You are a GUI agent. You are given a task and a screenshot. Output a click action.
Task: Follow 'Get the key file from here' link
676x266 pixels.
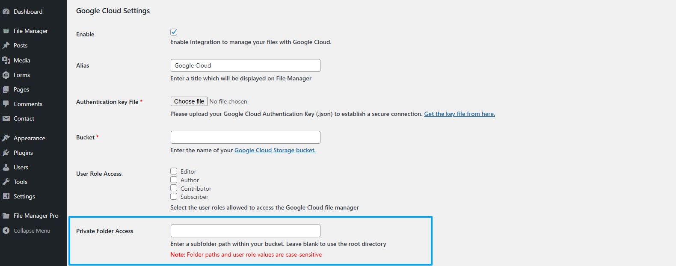point(460,114)
